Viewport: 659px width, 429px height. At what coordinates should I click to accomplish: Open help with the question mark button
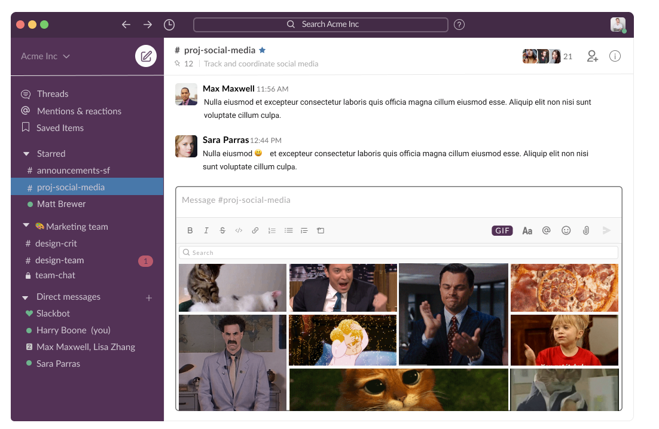coord(459,25)
